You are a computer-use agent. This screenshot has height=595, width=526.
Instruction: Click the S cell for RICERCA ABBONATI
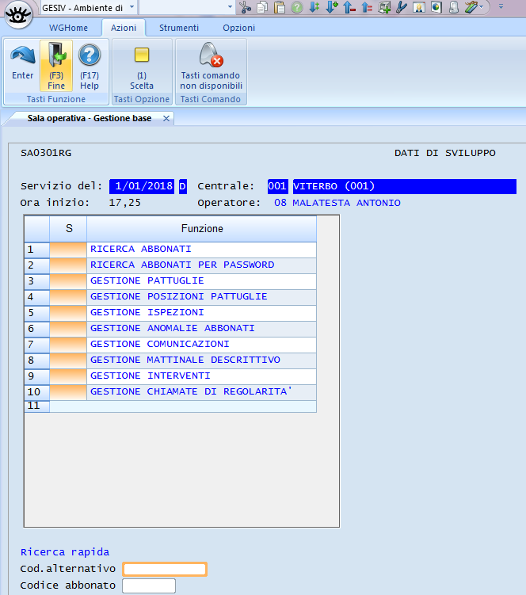(x=68, y=250)
